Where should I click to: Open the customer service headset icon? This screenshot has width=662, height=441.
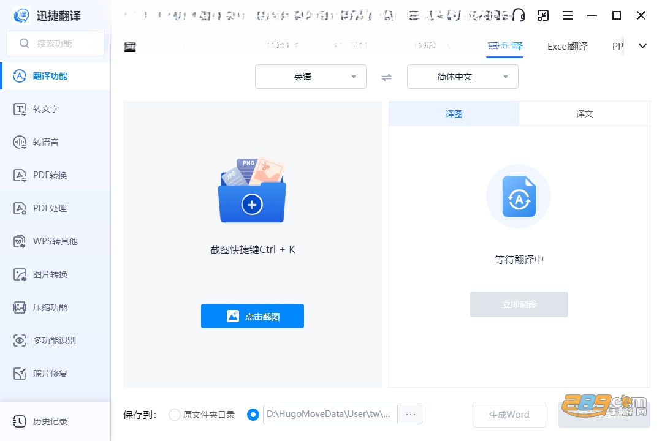coord(519,15)
